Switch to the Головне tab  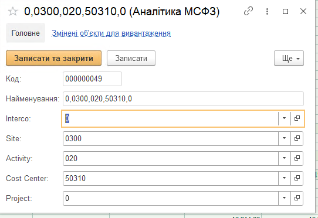click(26, 33)
